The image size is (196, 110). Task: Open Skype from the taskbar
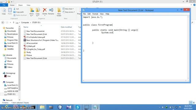click(x=77, y=107)
